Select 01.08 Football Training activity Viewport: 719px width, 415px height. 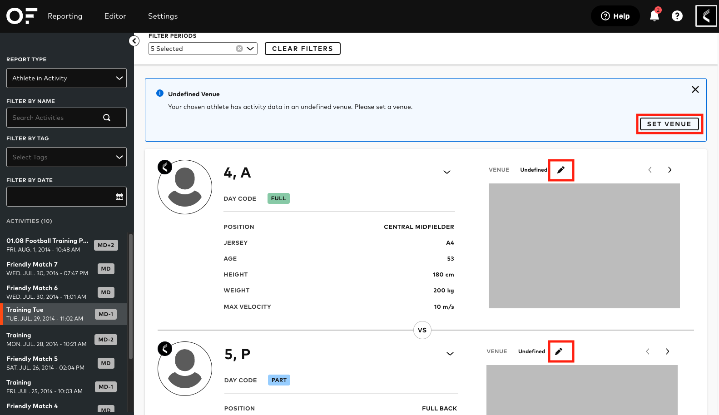pos(64,245)
